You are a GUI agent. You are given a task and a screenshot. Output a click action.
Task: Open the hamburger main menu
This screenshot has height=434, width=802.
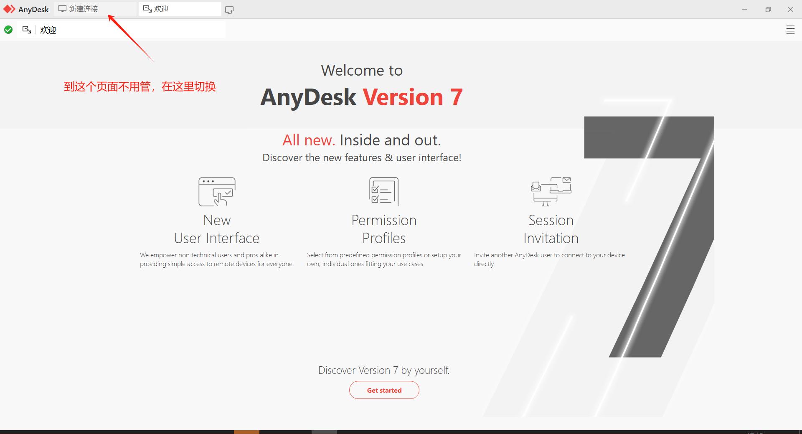click(790, 30)
